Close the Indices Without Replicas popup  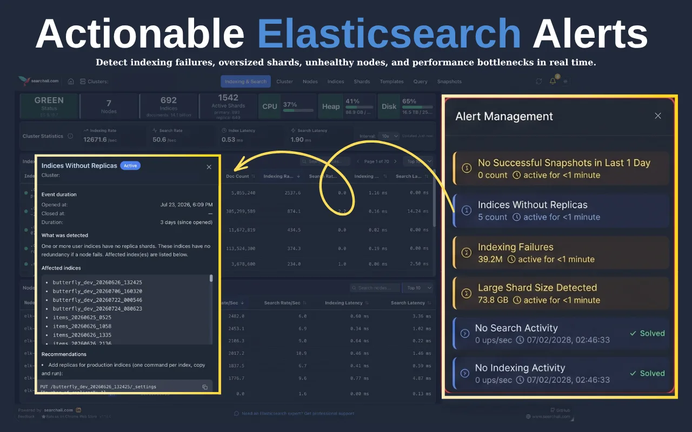[x=209, y=167]
